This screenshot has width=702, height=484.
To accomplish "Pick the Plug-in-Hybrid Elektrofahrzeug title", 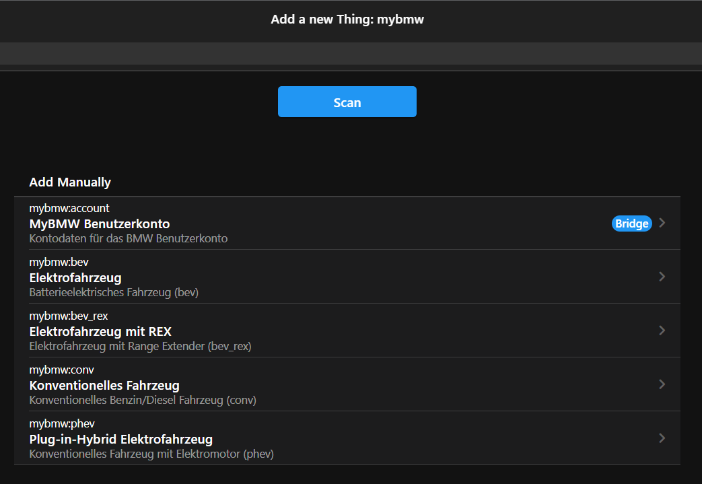I will click(121, 439).
